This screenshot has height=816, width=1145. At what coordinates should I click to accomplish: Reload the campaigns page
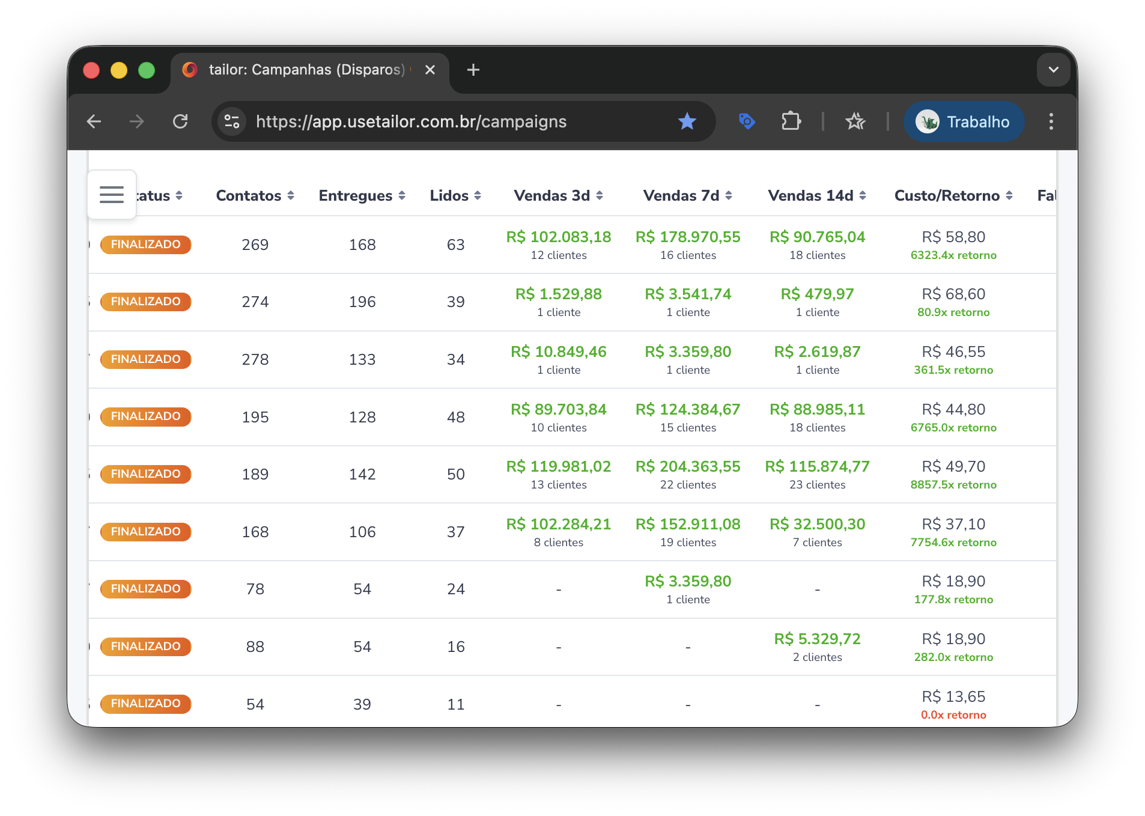(180, 121)
